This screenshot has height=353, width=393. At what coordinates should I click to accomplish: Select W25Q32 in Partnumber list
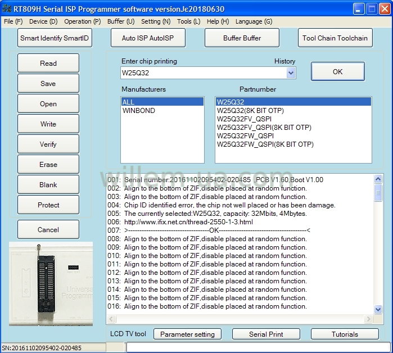(293, 102)
